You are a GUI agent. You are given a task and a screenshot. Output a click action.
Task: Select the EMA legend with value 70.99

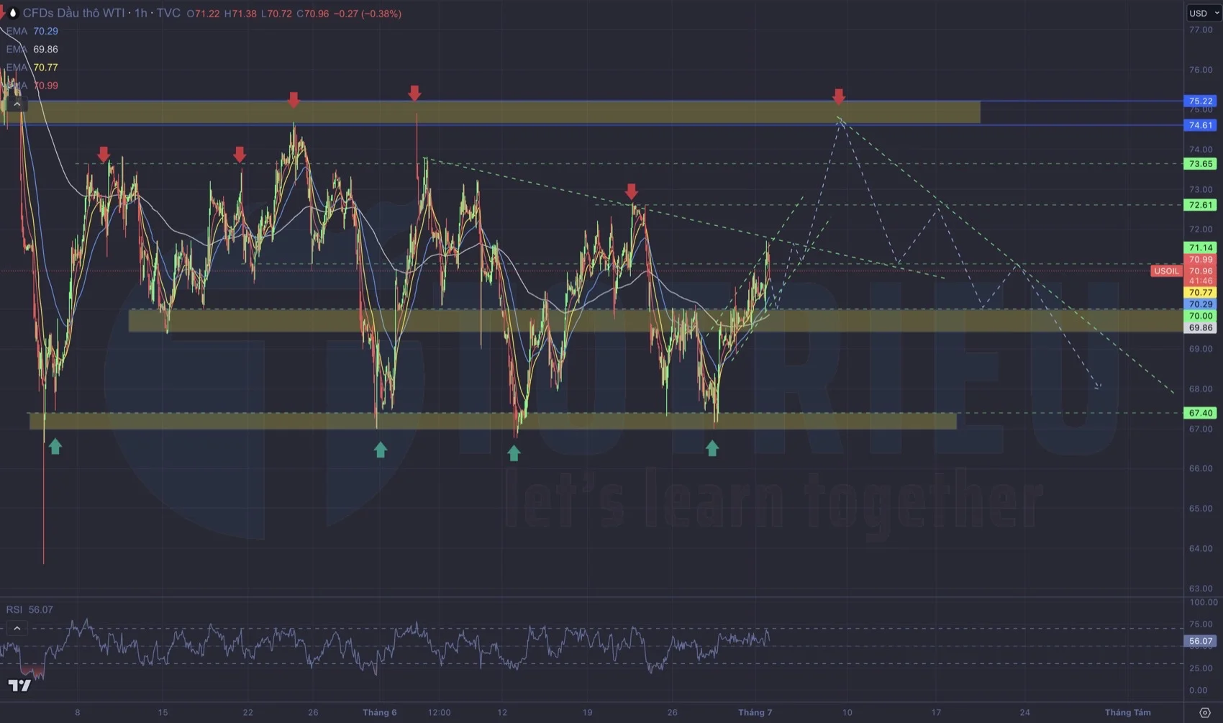(x=32, y=85)
